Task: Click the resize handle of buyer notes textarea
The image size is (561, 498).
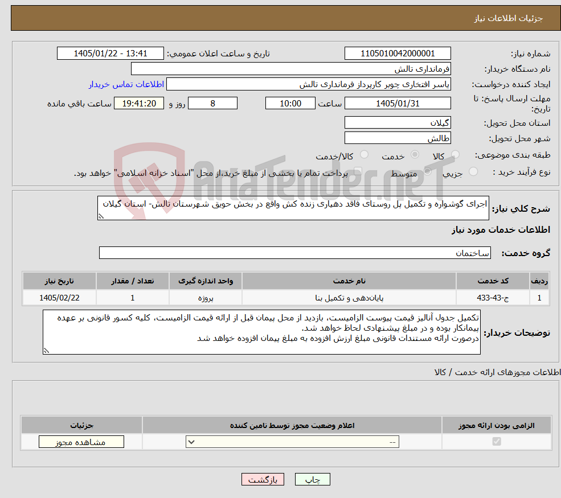Action: click(x=46, y=351)
